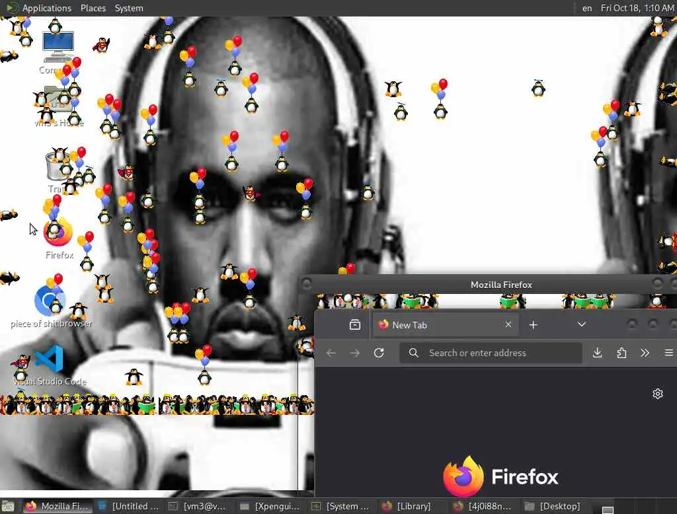Open the Firefox extensions puzzle icon
677x514 pixels.
coord(621,353)
